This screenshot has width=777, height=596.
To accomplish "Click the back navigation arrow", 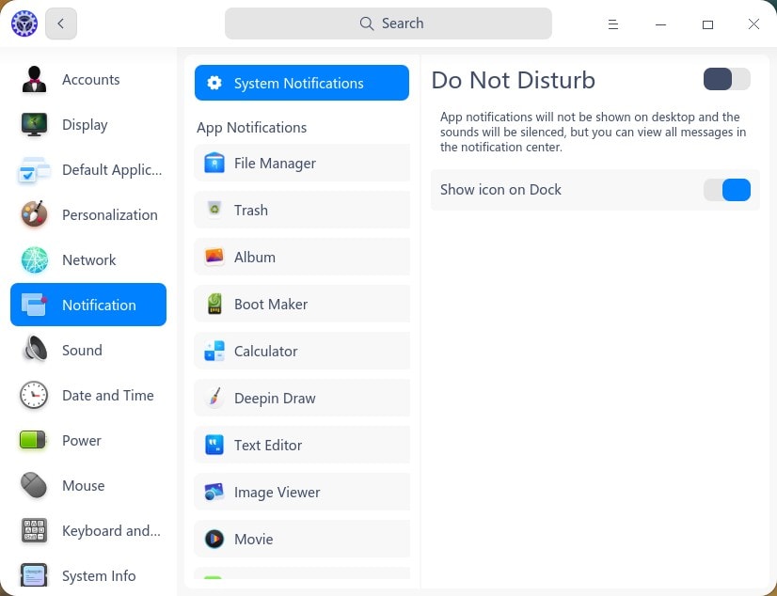I will (61, 24).
